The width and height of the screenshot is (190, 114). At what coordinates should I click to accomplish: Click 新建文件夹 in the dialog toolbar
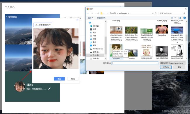[x=101, y=18]
